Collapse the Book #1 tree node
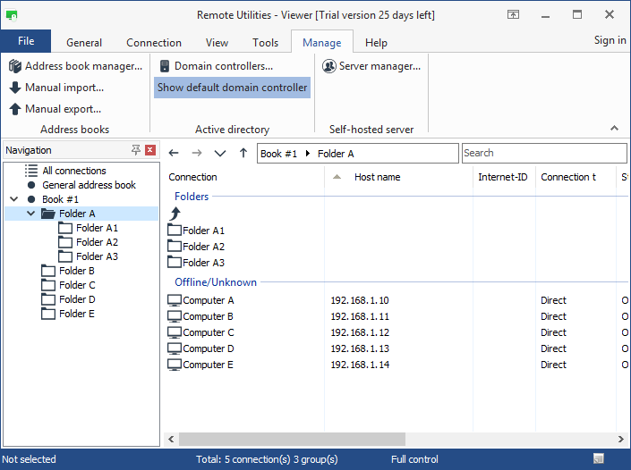631x470 pixels. [x=14, y=199]
